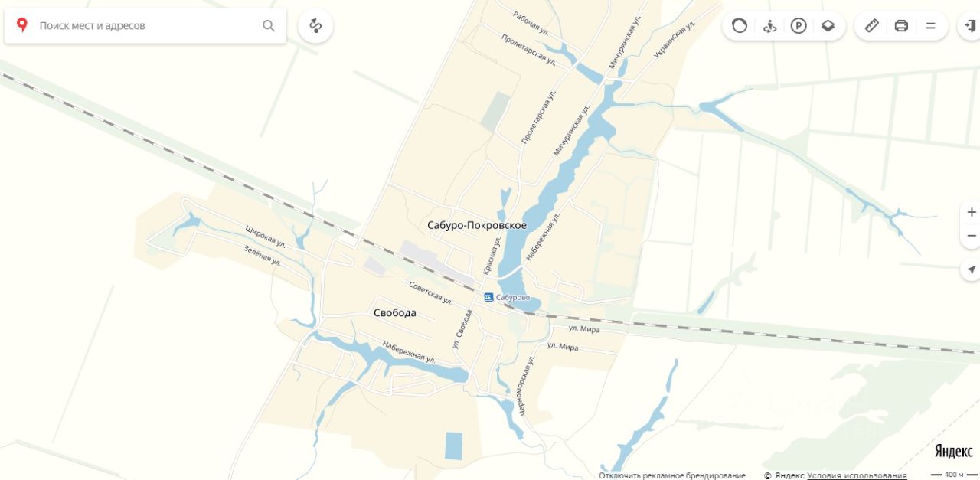Click the Сабуро-Покровское village label

coord(477,225)
